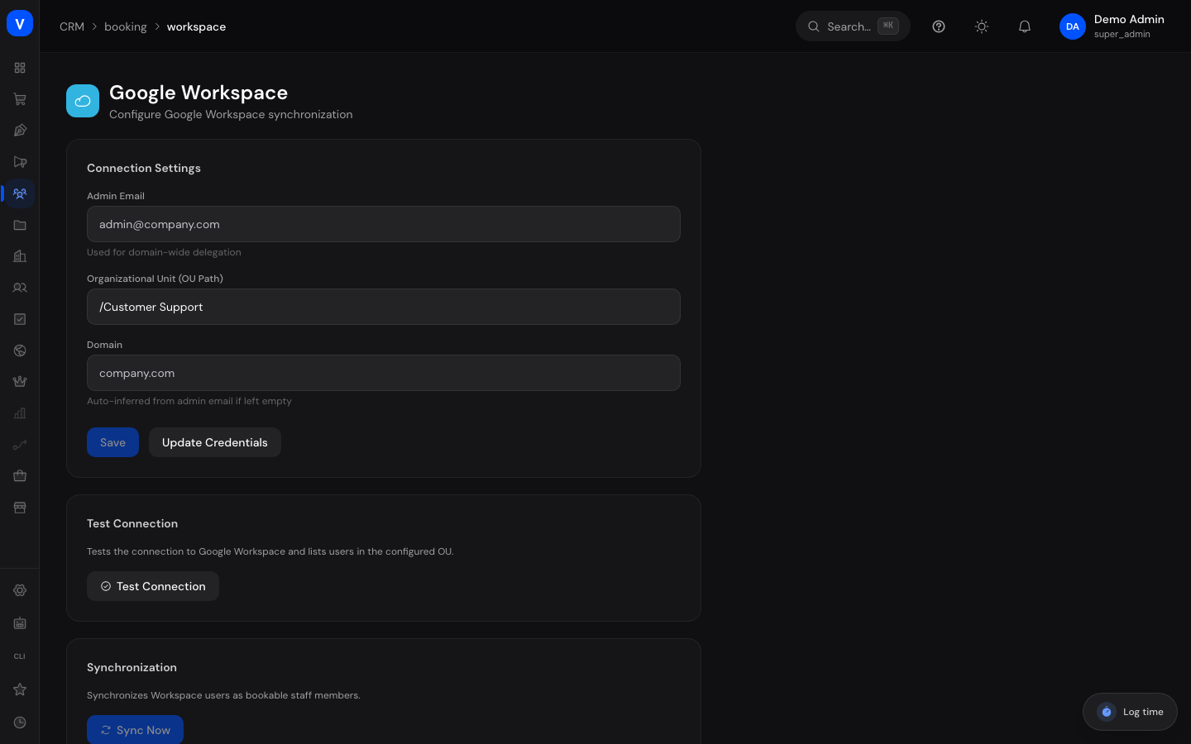Click the Google Workspace heading
Viewport: 1191px width, 744px height.
coord(198,93)
